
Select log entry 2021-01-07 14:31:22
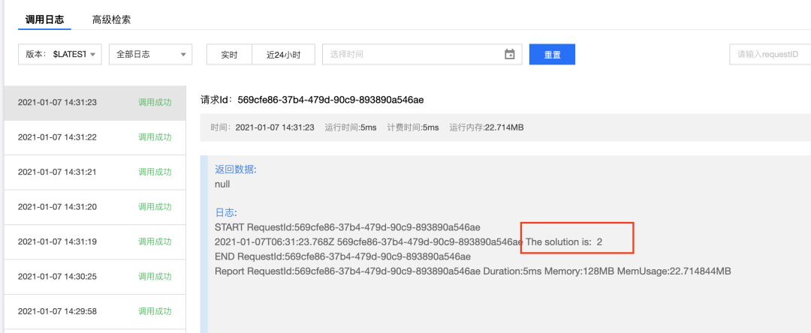tap(95, 137)
